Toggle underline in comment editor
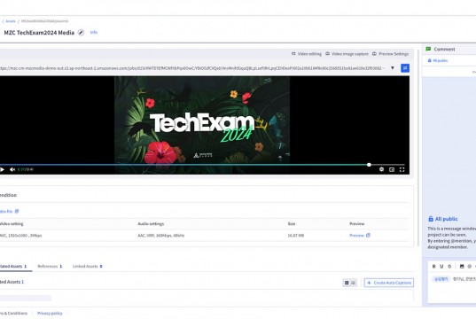This screenshot has width=476, height=319. pos(441,266)
